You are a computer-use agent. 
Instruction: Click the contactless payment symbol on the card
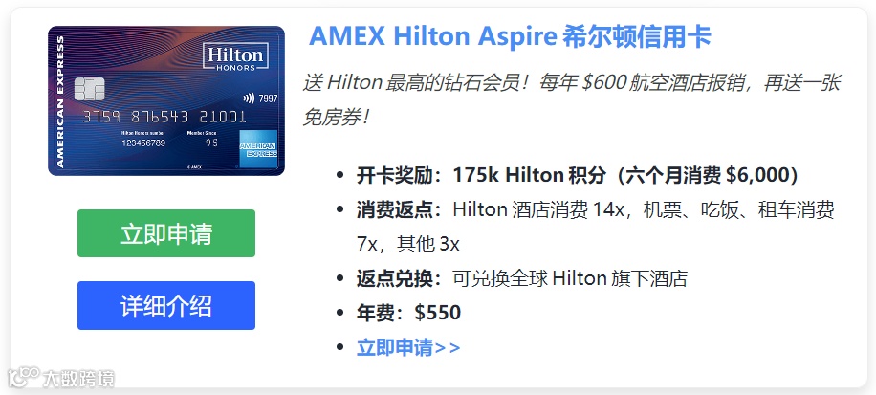tap(249, 99)
